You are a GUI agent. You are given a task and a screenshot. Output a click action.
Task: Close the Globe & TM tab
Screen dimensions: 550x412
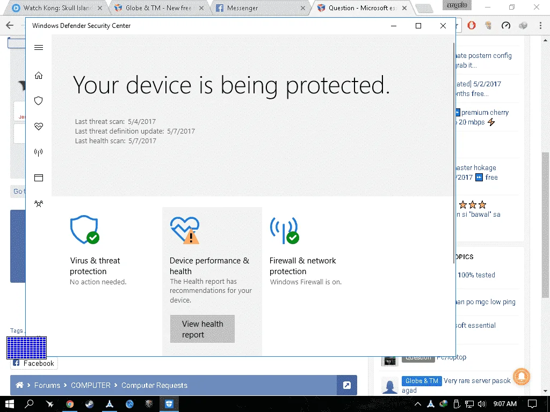(x=201, y=8)
